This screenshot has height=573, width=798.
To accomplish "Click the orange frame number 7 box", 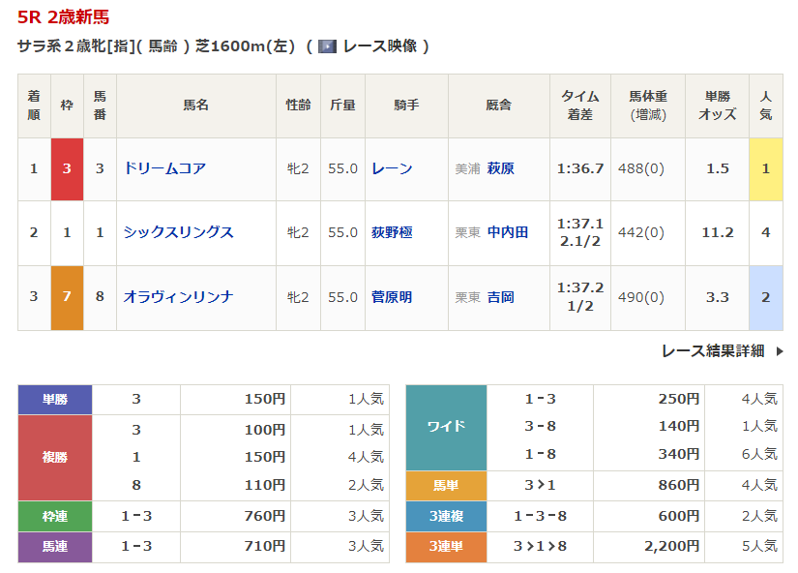I will 67,297.
